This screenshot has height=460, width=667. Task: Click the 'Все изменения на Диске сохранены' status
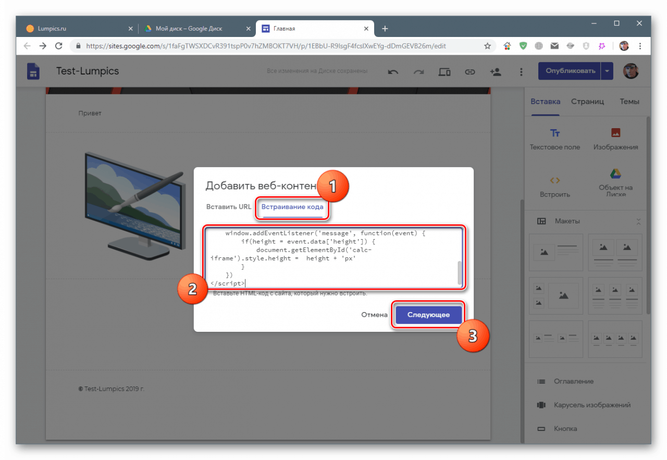tap(317, 71)
